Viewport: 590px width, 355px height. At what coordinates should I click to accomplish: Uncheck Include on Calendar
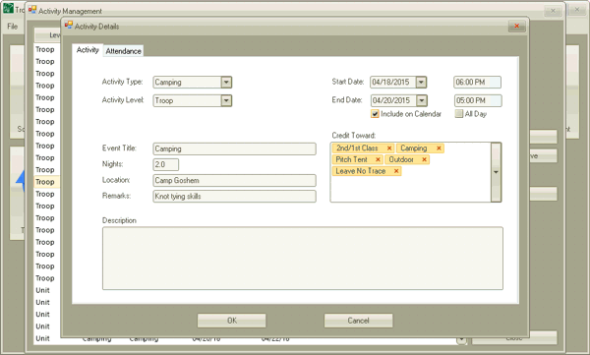(x=375, y=114)
